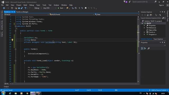Open the Analyze menu

click(x=56, y=5)
